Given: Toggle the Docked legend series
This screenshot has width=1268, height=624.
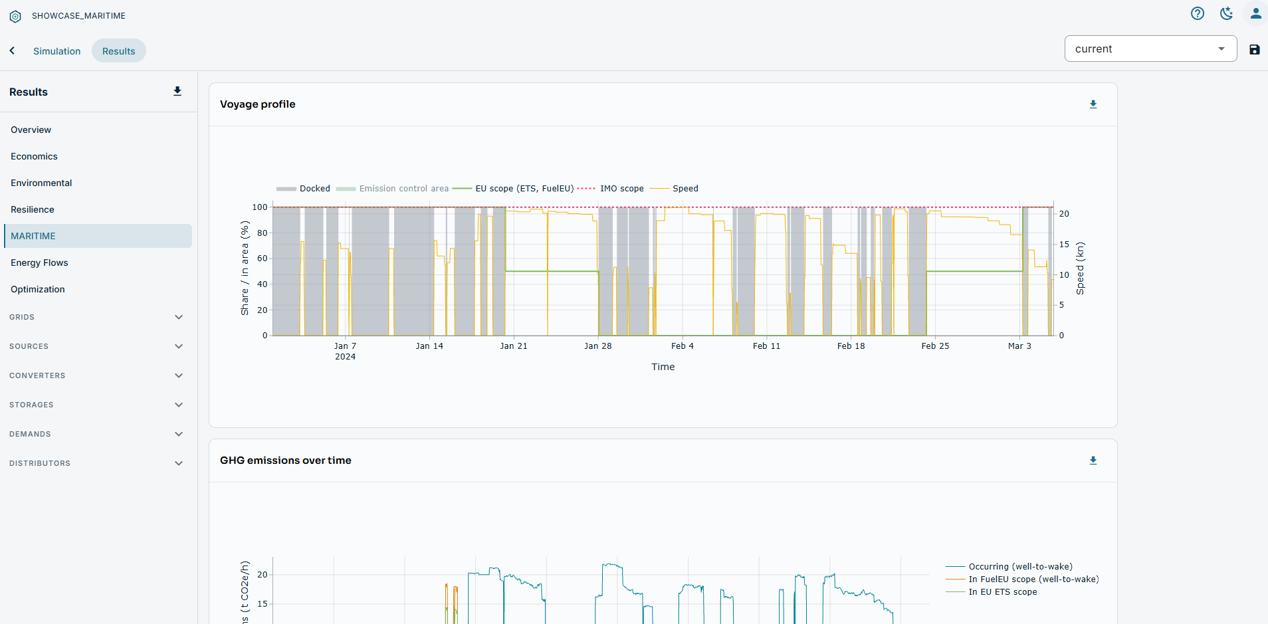Looking at the screenshot, I should tap(304, 189).
